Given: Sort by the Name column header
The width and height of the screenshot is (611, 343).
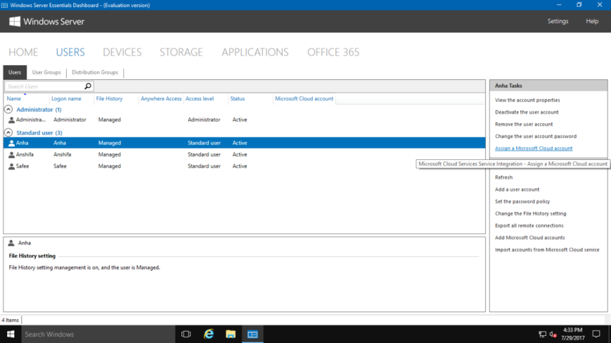Looking at the screenshot, I should pos(14,98).
